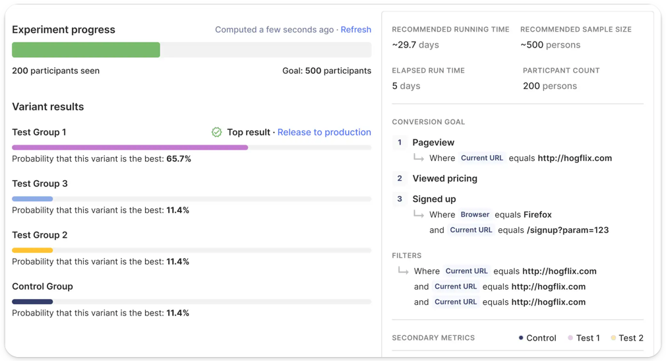Click the green Top result checkmark icon
The width and height of the screenshot is (666, 361).
click(x=216, y=133)
